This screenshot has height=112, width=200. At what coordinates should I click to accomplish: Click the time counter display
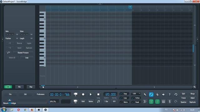click(x=60, y=95)
